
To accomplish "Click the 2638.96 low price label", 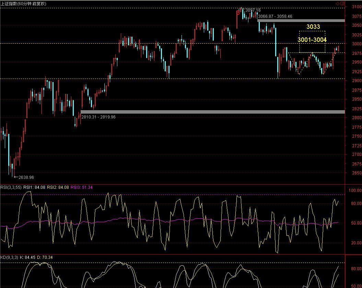I will [x=26, y=177].
